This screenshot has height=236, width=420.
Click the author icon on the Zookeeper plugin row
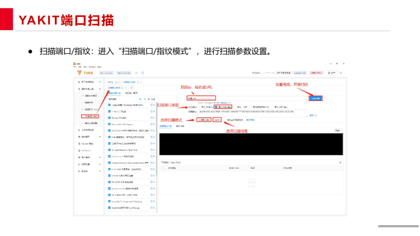click(154, 105)
